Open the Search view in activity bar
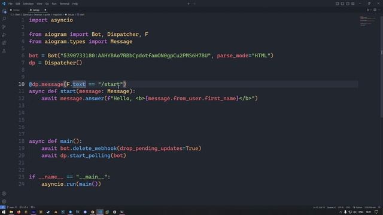Image resolution: width=383 pixels, height=215 pixels. 4,19
